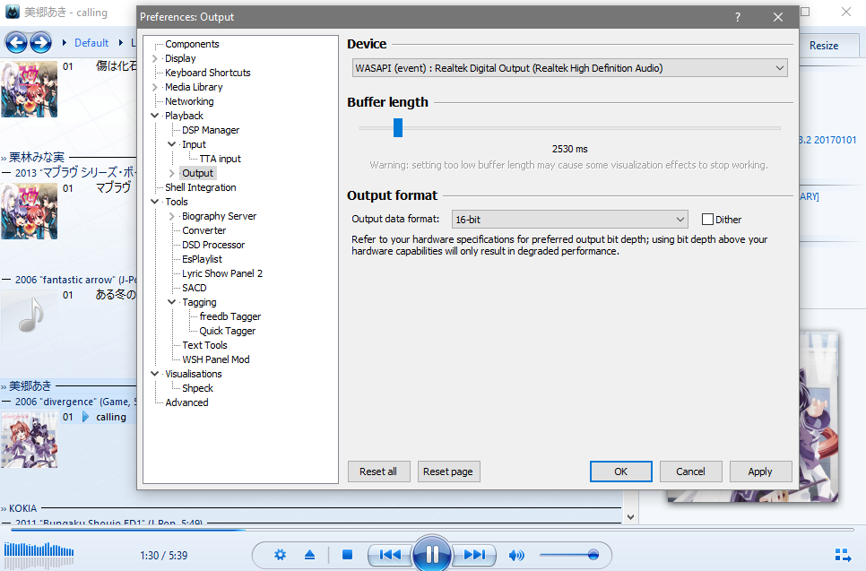This screenshot has height=571, width=866.
Task: Enable the Dither checkbox
Action: point(707,220)
